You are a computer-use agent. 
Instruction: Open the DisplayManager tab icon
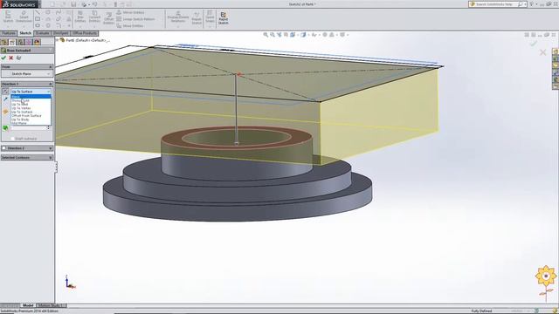coord(37,42)
